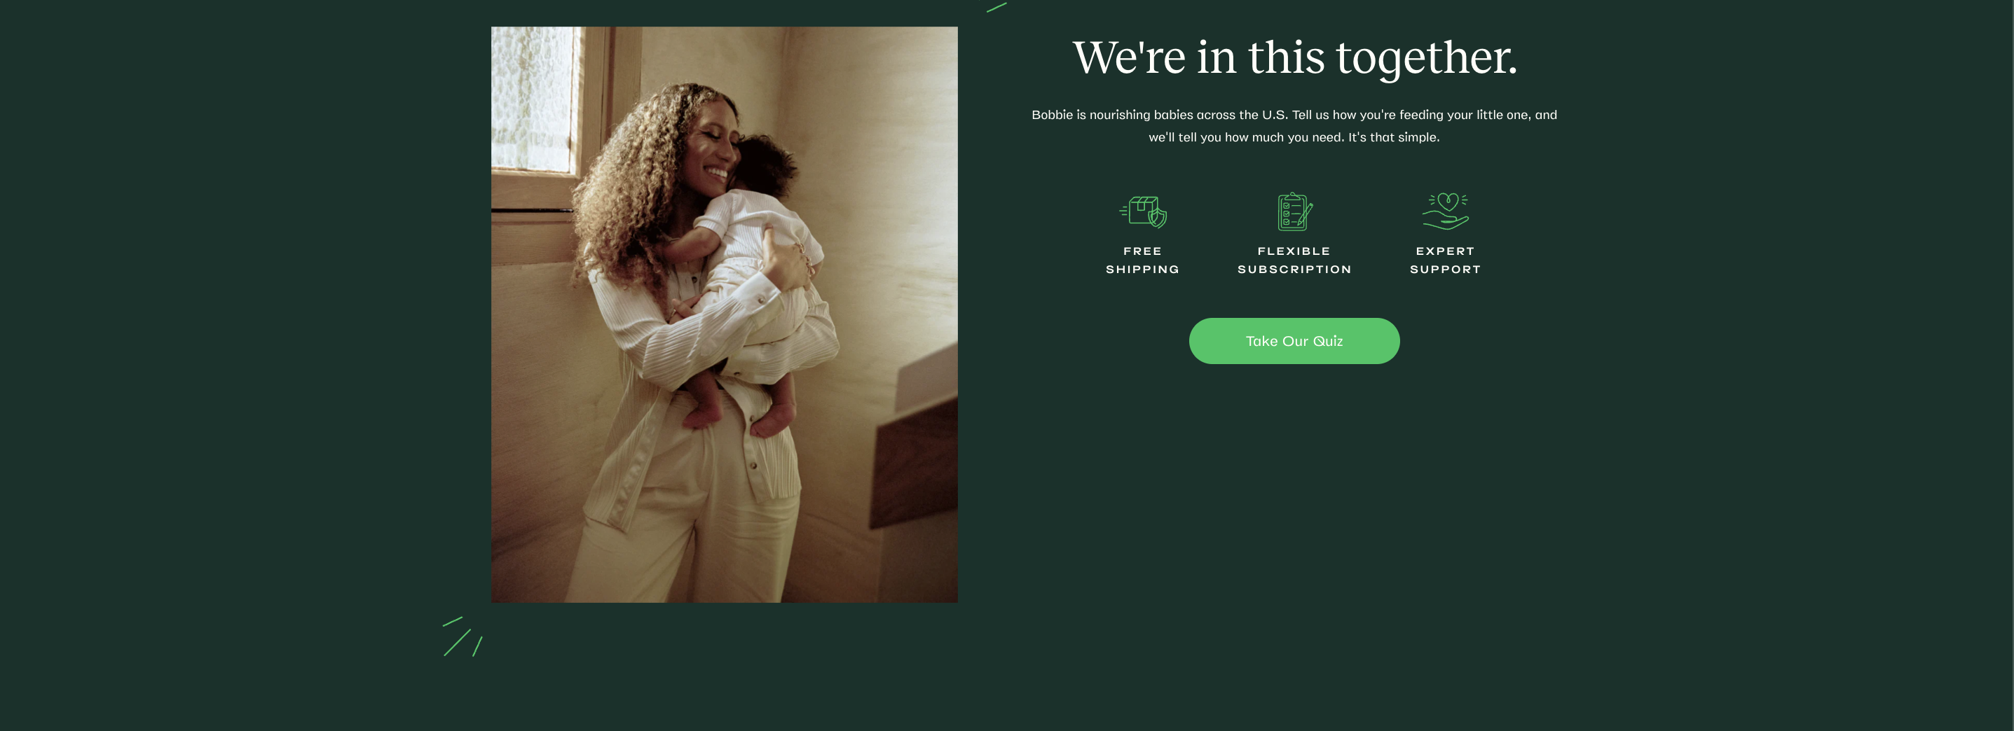Click the free shipping box icon
Image resolution: width=2014 pixels, height=731 pixels.
pos(1143,211)
